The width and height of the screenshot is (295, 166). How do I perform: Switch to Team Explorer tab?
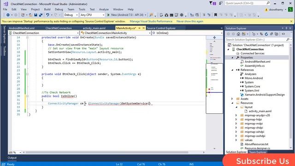pyautogui.click(x=258, y=152)
